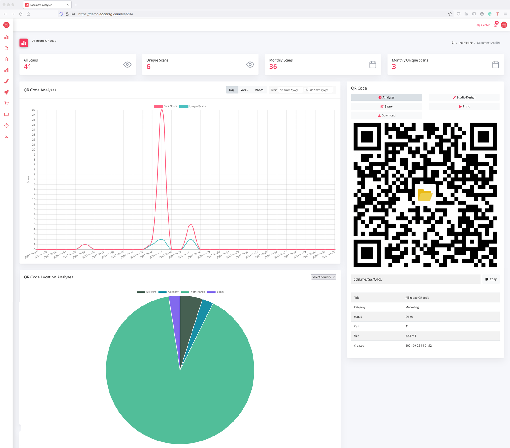
Task: Switch the chart to Week view
Action: 244,90
